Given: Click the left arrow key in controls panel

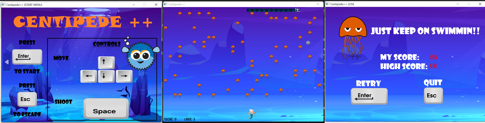Looking at the screenshot, I should [x=89, y=76].
